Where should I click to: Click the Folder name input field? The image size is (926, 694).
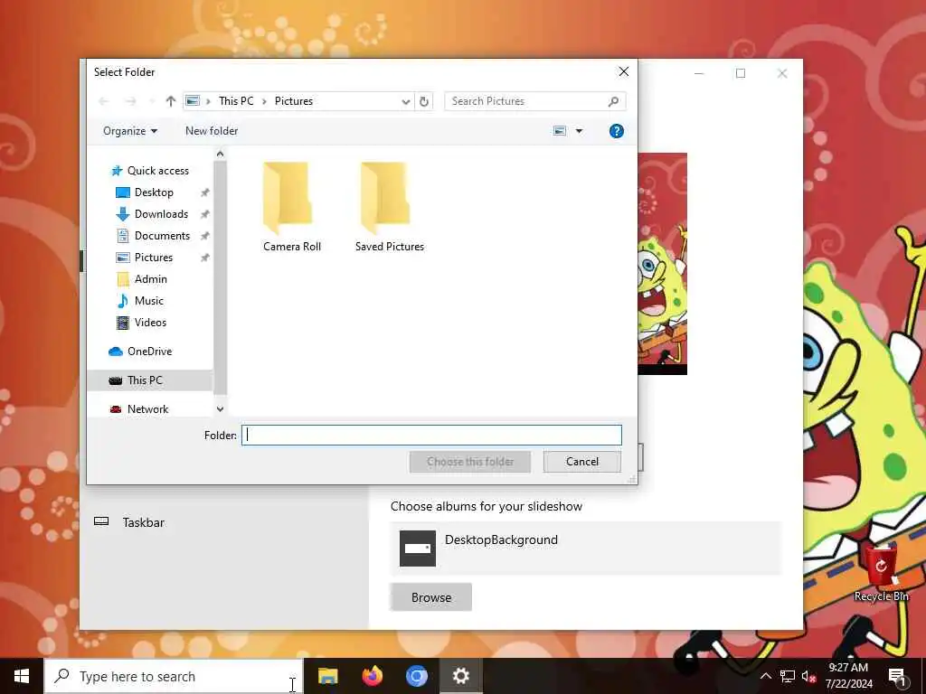click(431, 436)
